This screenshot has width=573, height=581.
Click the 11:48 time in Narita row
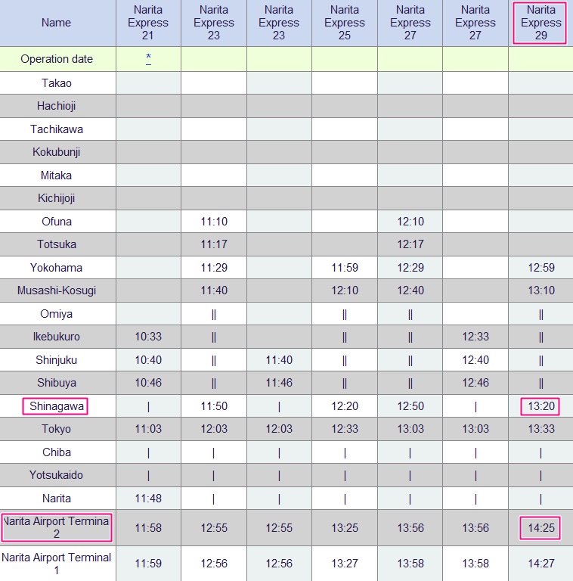tap(148, 499)
